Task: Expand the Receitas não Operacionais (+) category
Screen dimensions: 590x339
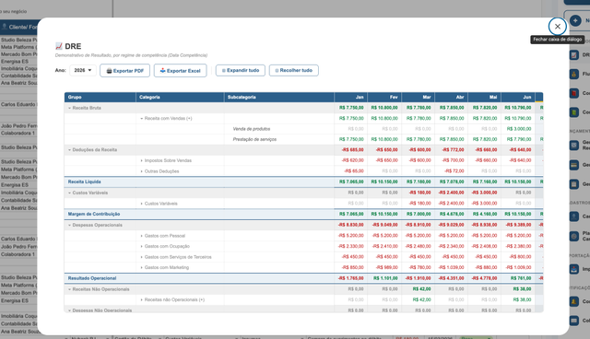Action: point(141,300)
